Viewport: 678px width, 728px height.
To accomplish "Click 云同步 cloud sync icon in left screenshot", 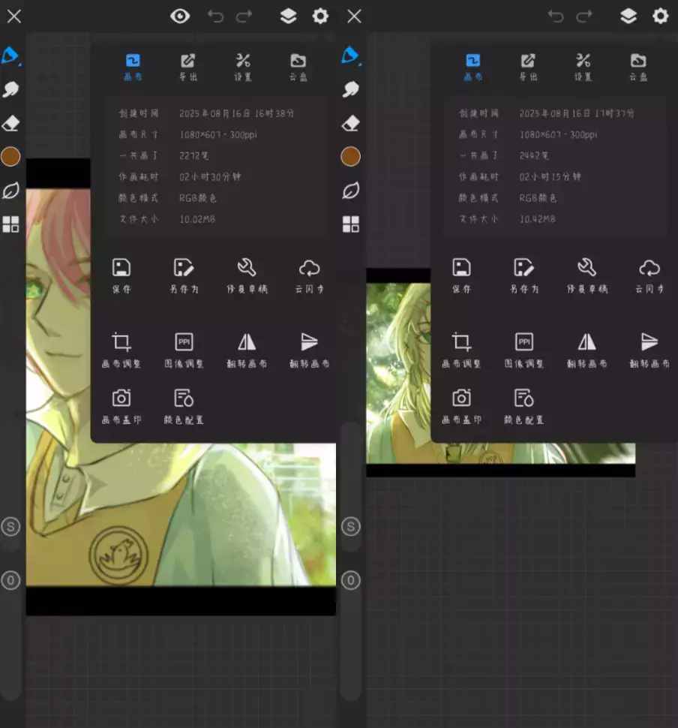I will (x=310, y=276).
